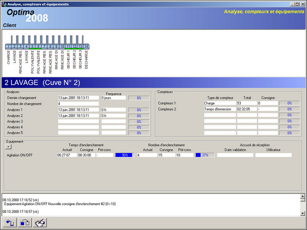Click the log scrollbar up arrow
The width and height of the screenshot is (307, 230).
click(302, 196)
